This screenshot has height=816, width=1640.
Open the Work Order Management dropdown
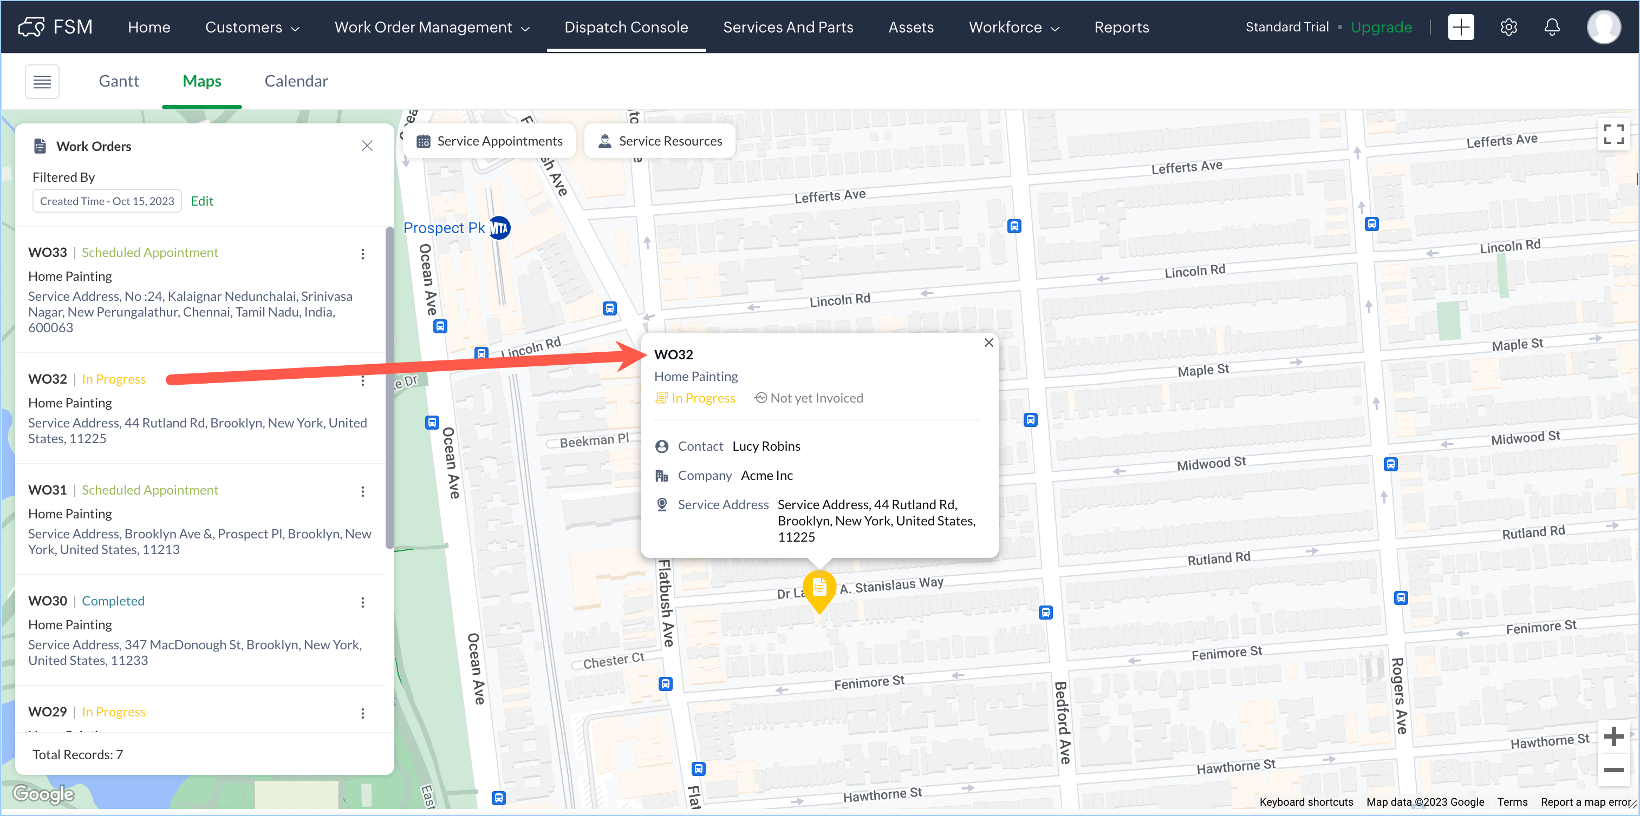click(432, 28)
